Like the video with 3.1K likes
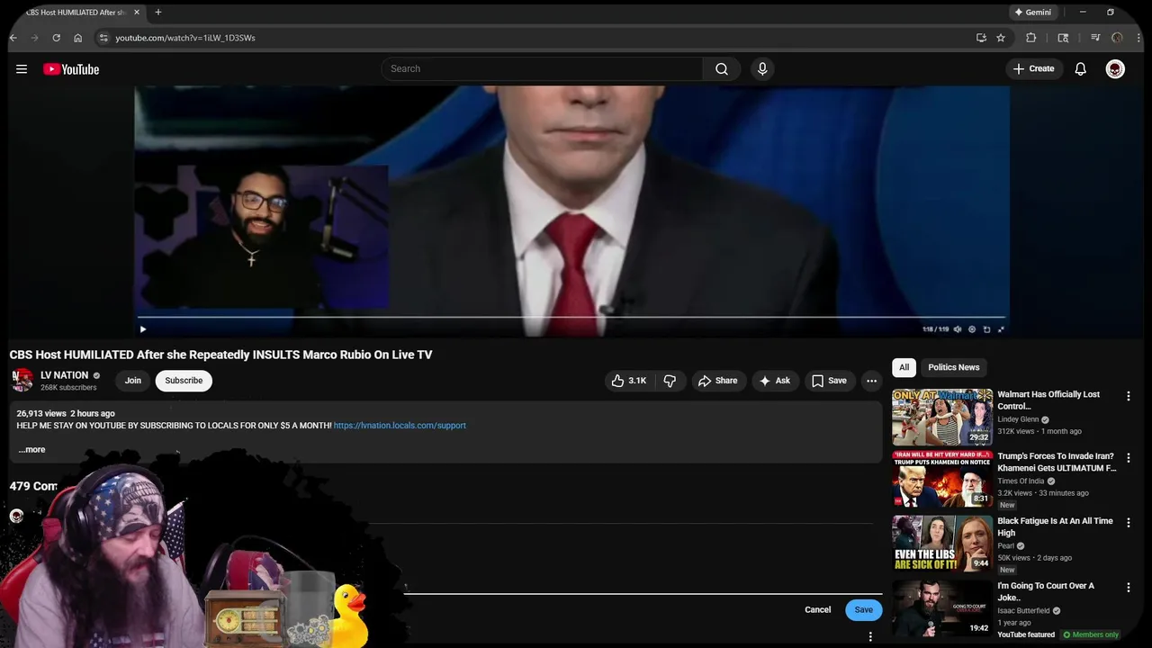This screenshot has width=1152, height=648. (629, 381)
